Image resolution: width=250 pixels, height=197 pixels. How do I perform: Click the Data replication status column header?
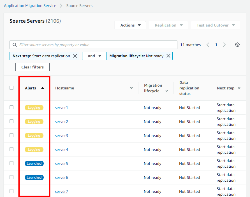pos(189,88)
